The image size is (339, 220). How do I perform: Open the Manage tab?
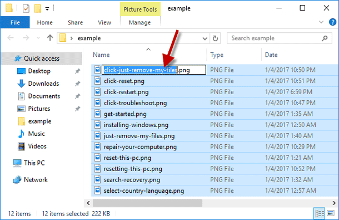140,22
